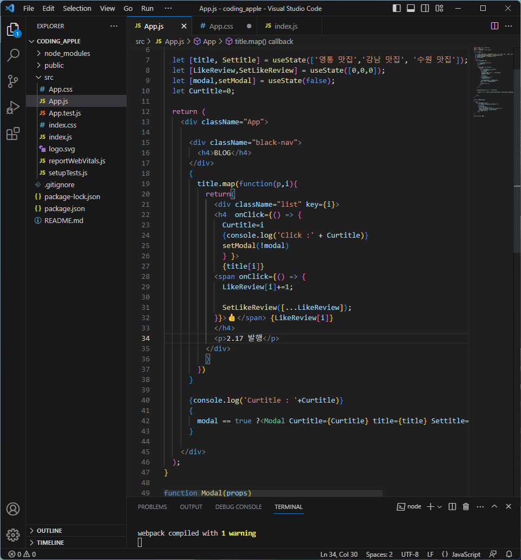Open Explorer Views and More Actions
The image size is (521, 560).
pyautogui.click(x=114, y=26)
